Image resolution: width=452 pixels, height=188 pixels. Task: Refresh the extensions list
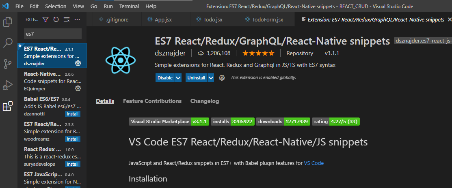click(56, 19)
